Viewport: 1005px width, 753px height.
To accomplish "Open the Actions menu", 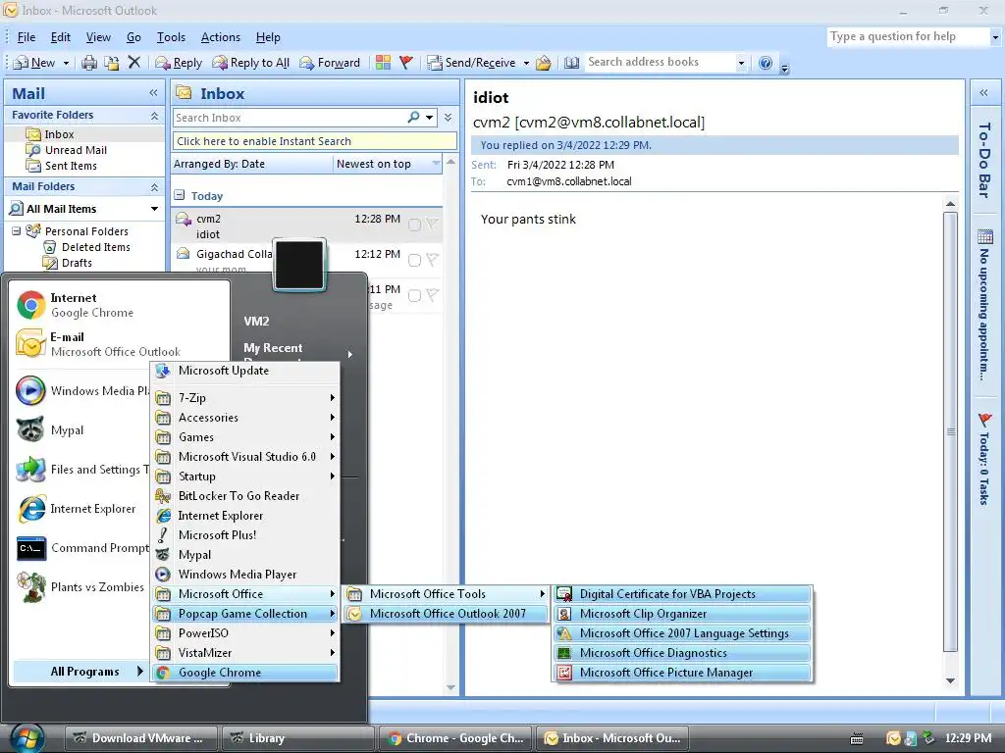I will [x=221, y=37].
